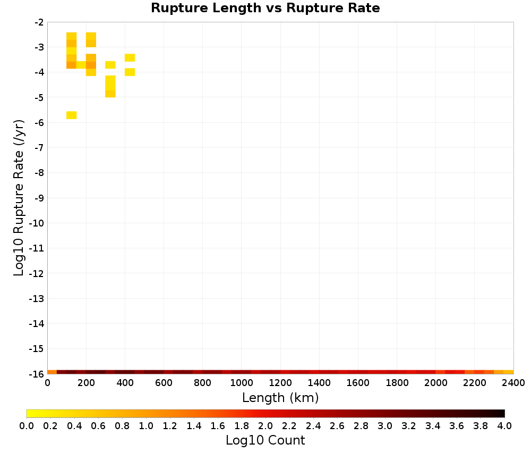Screen dimensions: 531x452
Task: Click the x-axis tick label "1000"
Action: click(242, 383)
